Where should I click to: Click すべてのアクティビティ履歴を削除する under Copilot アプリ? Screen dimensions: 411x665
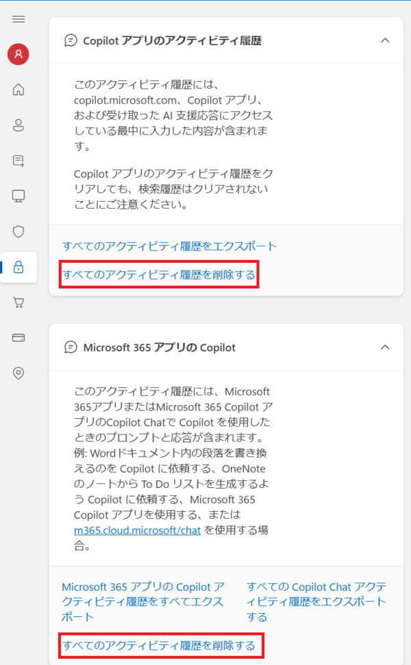[x=159, y=275]
